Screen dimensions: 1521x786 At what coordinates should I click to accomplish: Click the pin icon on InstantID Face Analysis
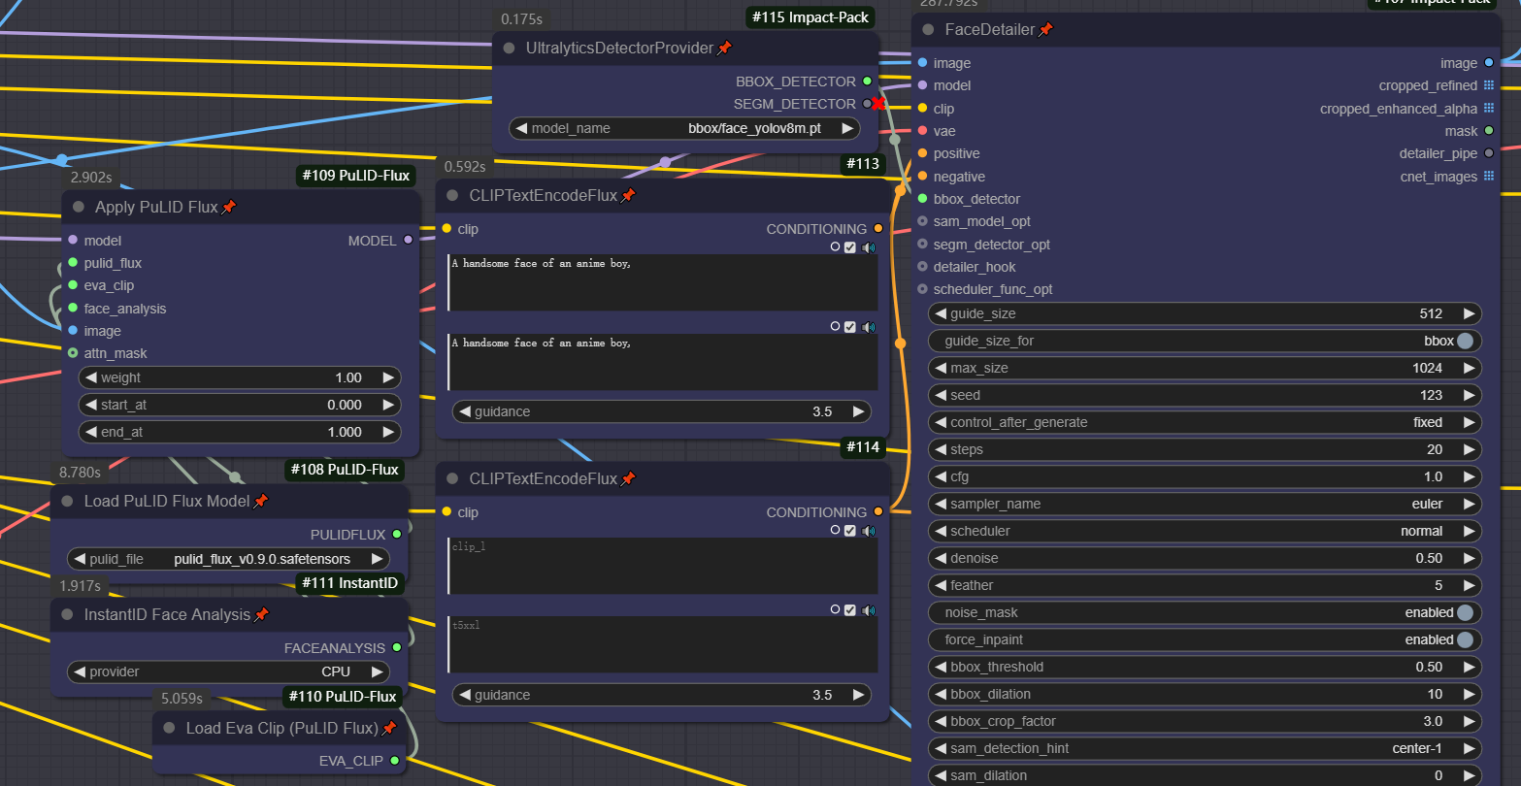261,615
